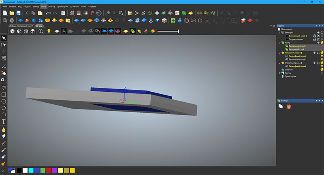Pick the orange droplet tool
Screen dimensions: 324x175
pyautogui.click(x=4, y=130)
